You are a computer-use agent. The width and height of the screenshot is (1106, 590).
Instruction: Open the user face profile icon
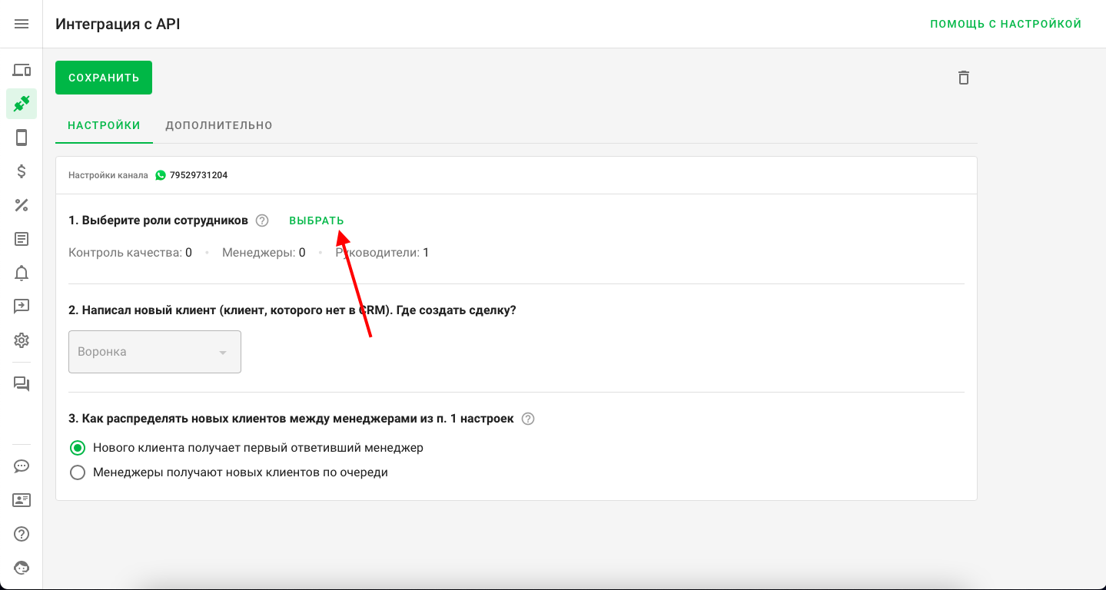point(22,568)
